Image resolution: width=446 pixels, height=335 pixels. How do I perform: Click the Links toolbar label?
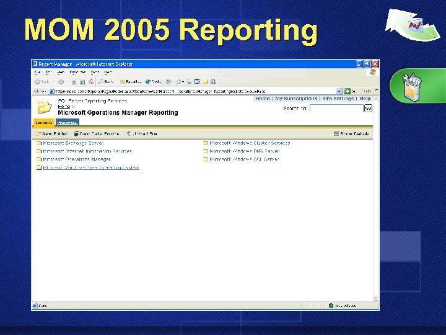tap(367, 91)
